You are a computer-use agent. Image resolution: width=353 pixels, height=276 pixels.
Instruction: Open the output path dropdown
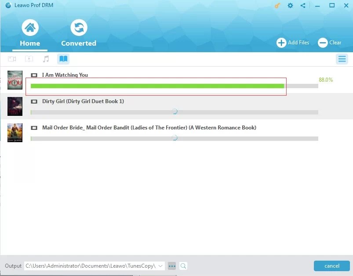coord(159,266)
